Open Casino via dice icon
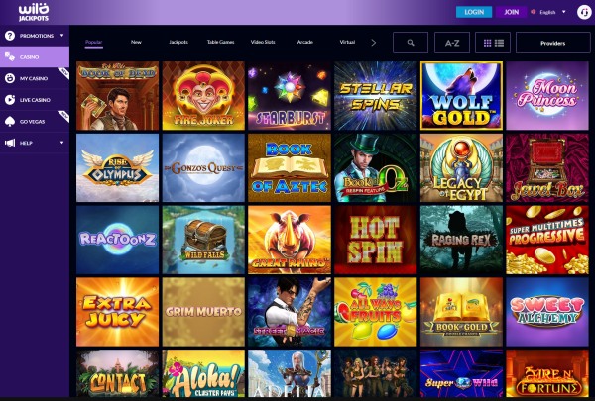This screenshot has width=595, height=401. point(10,56)
